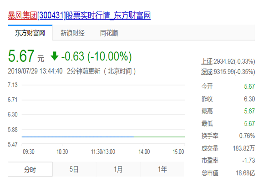Click the update timestamp 2019/07/29 13:44:40
The width and height of the screenshot is (273, 182).
tap(35, 71)
